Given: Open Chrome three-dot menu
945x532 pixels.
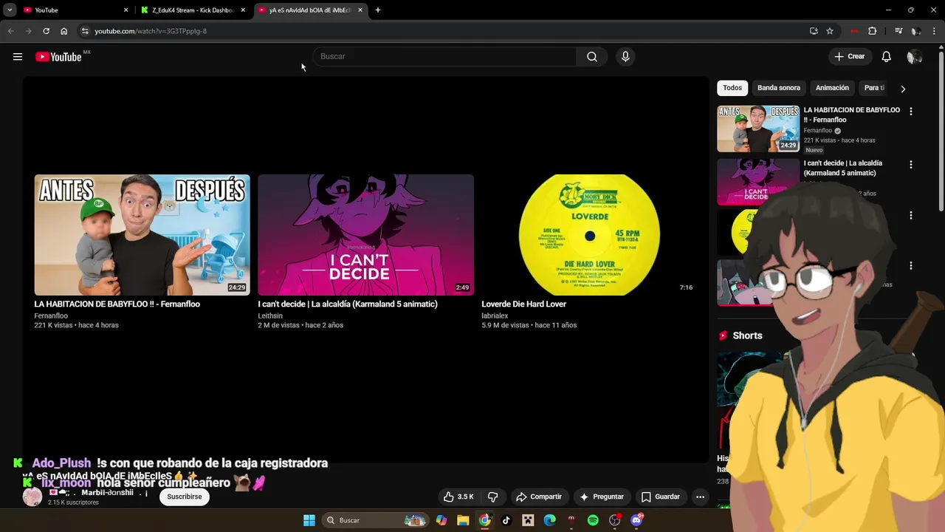Looking at the screenshot, I should [x=935, y=31].
